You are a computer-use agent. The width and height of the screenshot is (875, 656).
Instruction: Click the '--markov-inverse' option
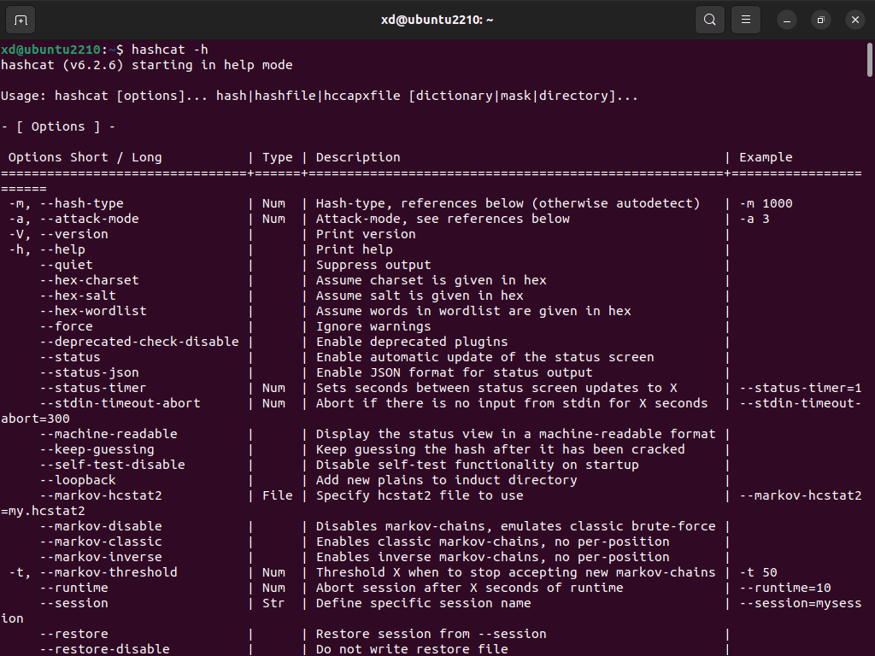click(x=101, y=557)
